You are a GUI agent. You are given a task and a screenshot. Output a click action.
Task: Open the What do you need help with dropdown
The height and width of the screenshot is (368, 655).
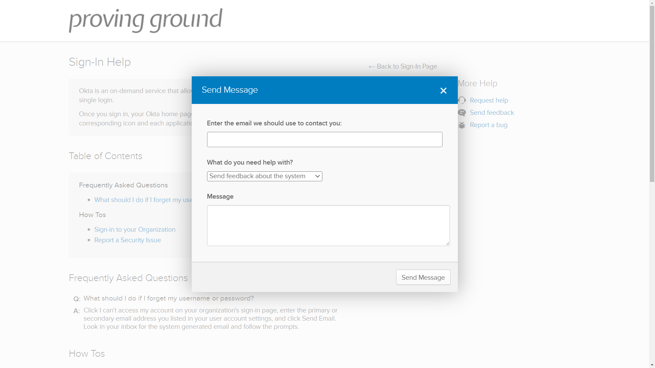pyautogui.click(x=265, y=176)
